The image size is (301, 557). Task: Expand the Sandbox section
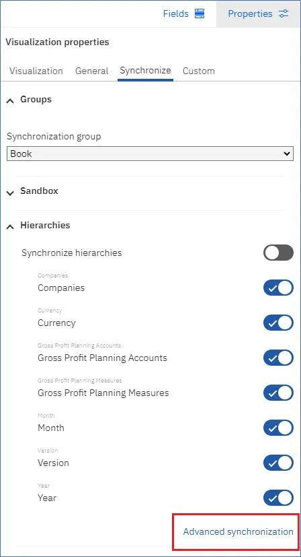click(11, 193)
